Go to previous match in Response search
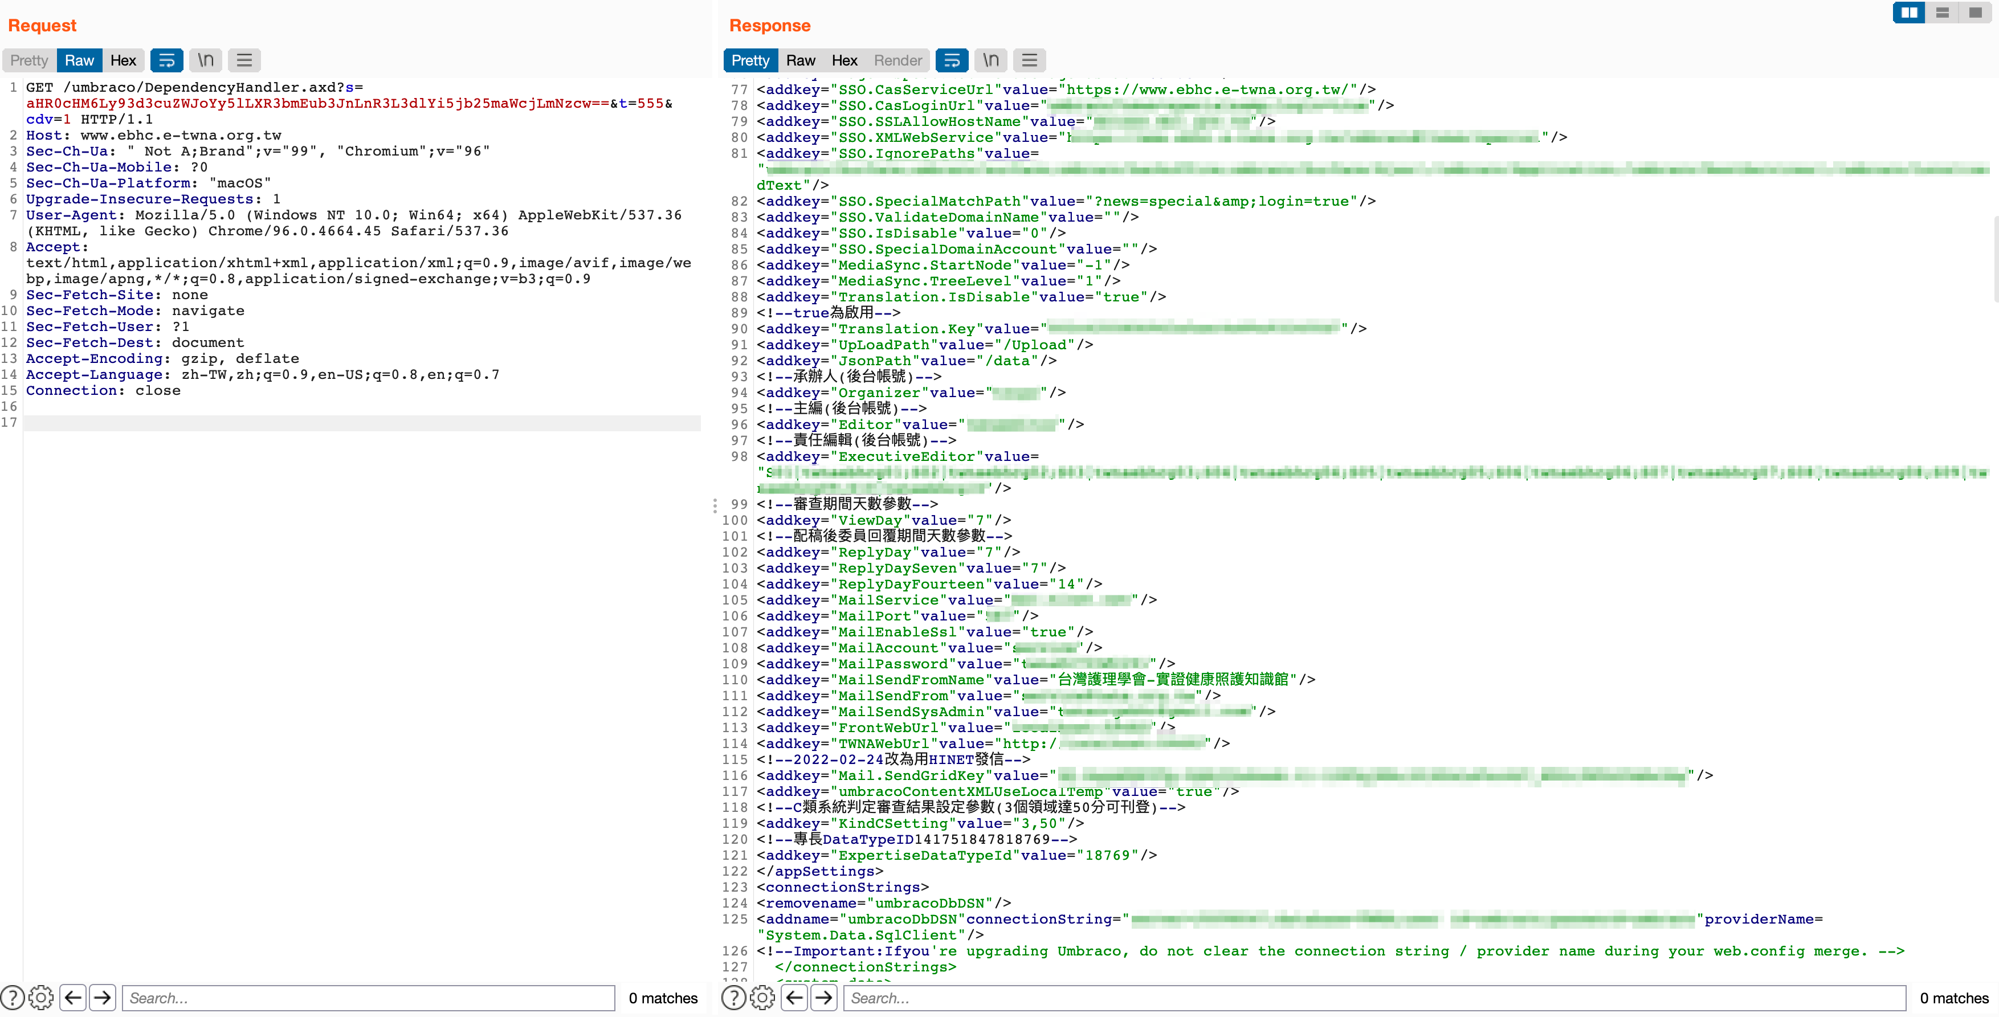Screen dimensions: 1999x1017 (x=794, y=998)
